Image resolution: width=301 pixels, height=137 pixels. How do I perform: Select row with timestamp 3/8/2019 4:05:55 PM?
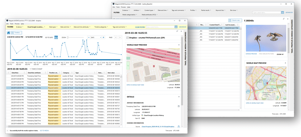point(64,88)
